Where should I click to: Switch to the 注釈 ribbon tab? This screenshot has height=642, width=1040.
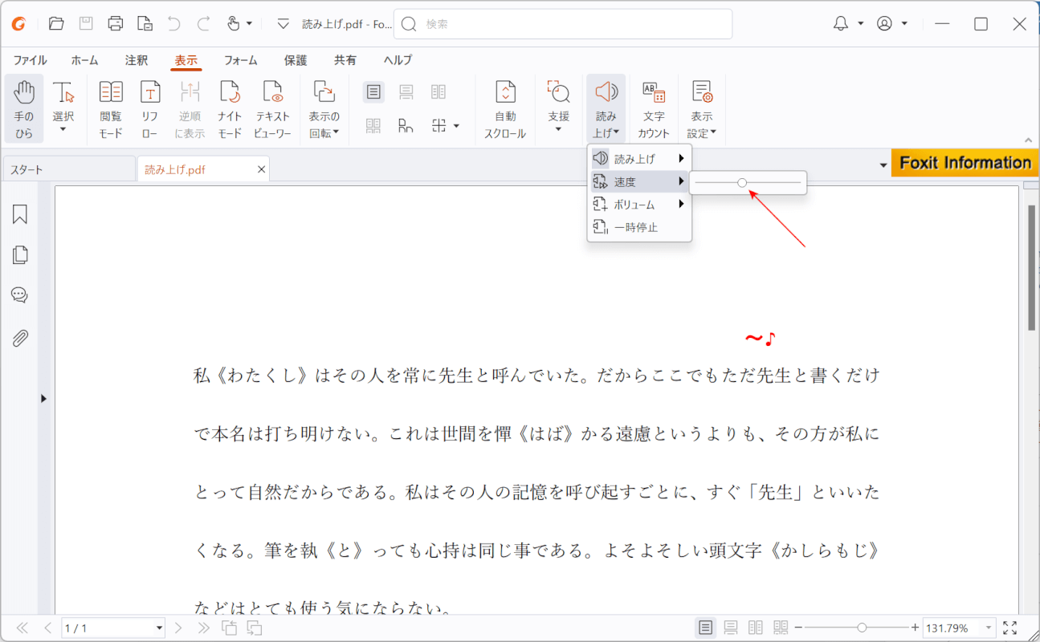tap(136, 60)
